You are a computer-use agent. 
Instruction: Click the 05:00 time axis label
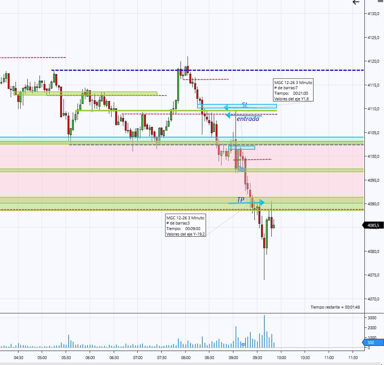click(42, 358)
